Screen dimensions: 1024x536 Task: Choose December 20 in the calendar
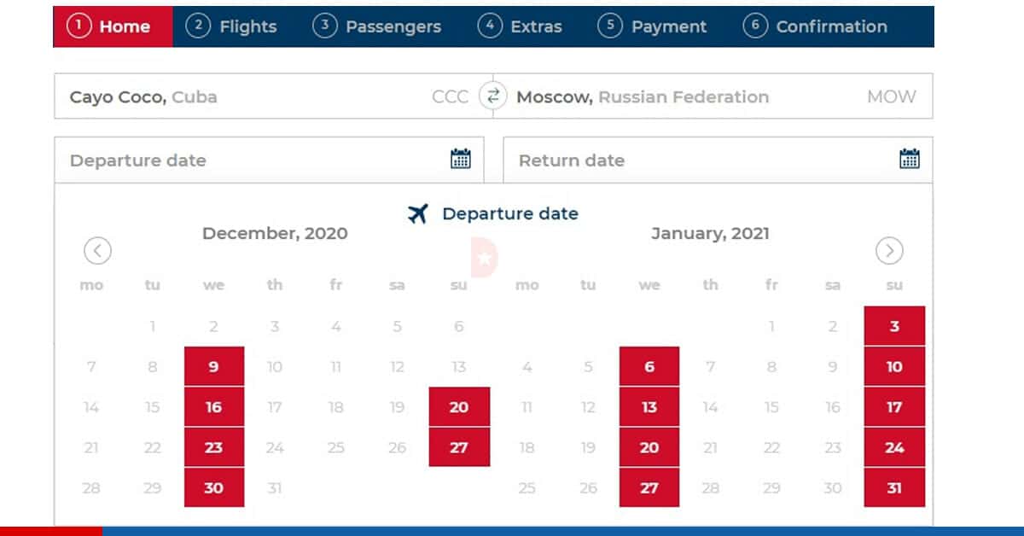click(x=459, y=406)
